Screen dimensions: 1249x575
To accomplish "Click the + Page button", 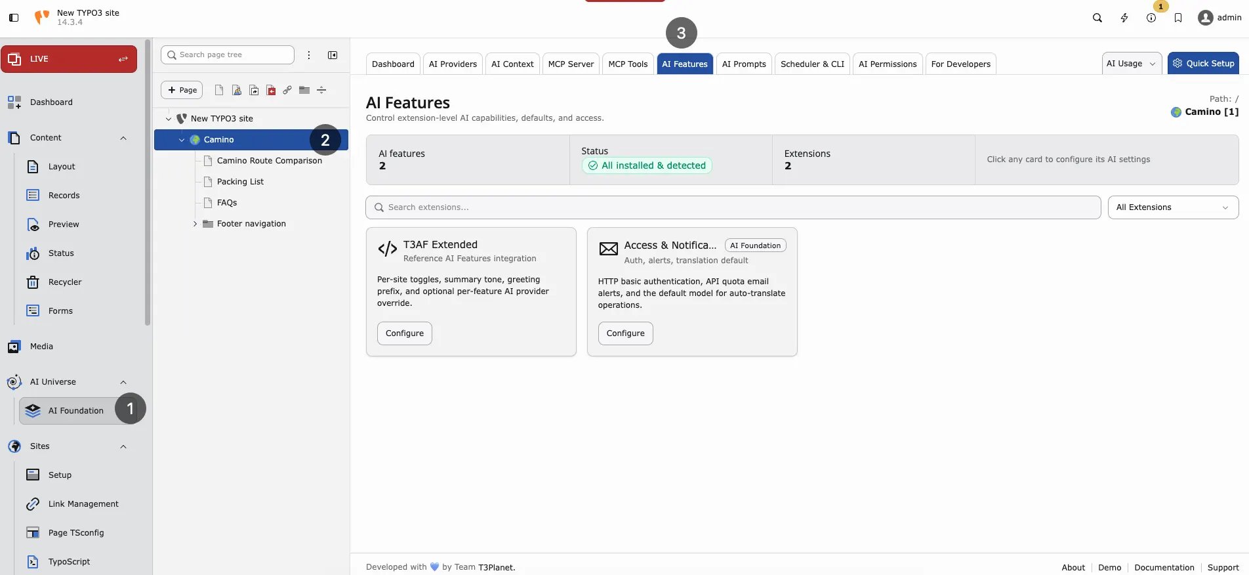I will click(x=182, y=90).
